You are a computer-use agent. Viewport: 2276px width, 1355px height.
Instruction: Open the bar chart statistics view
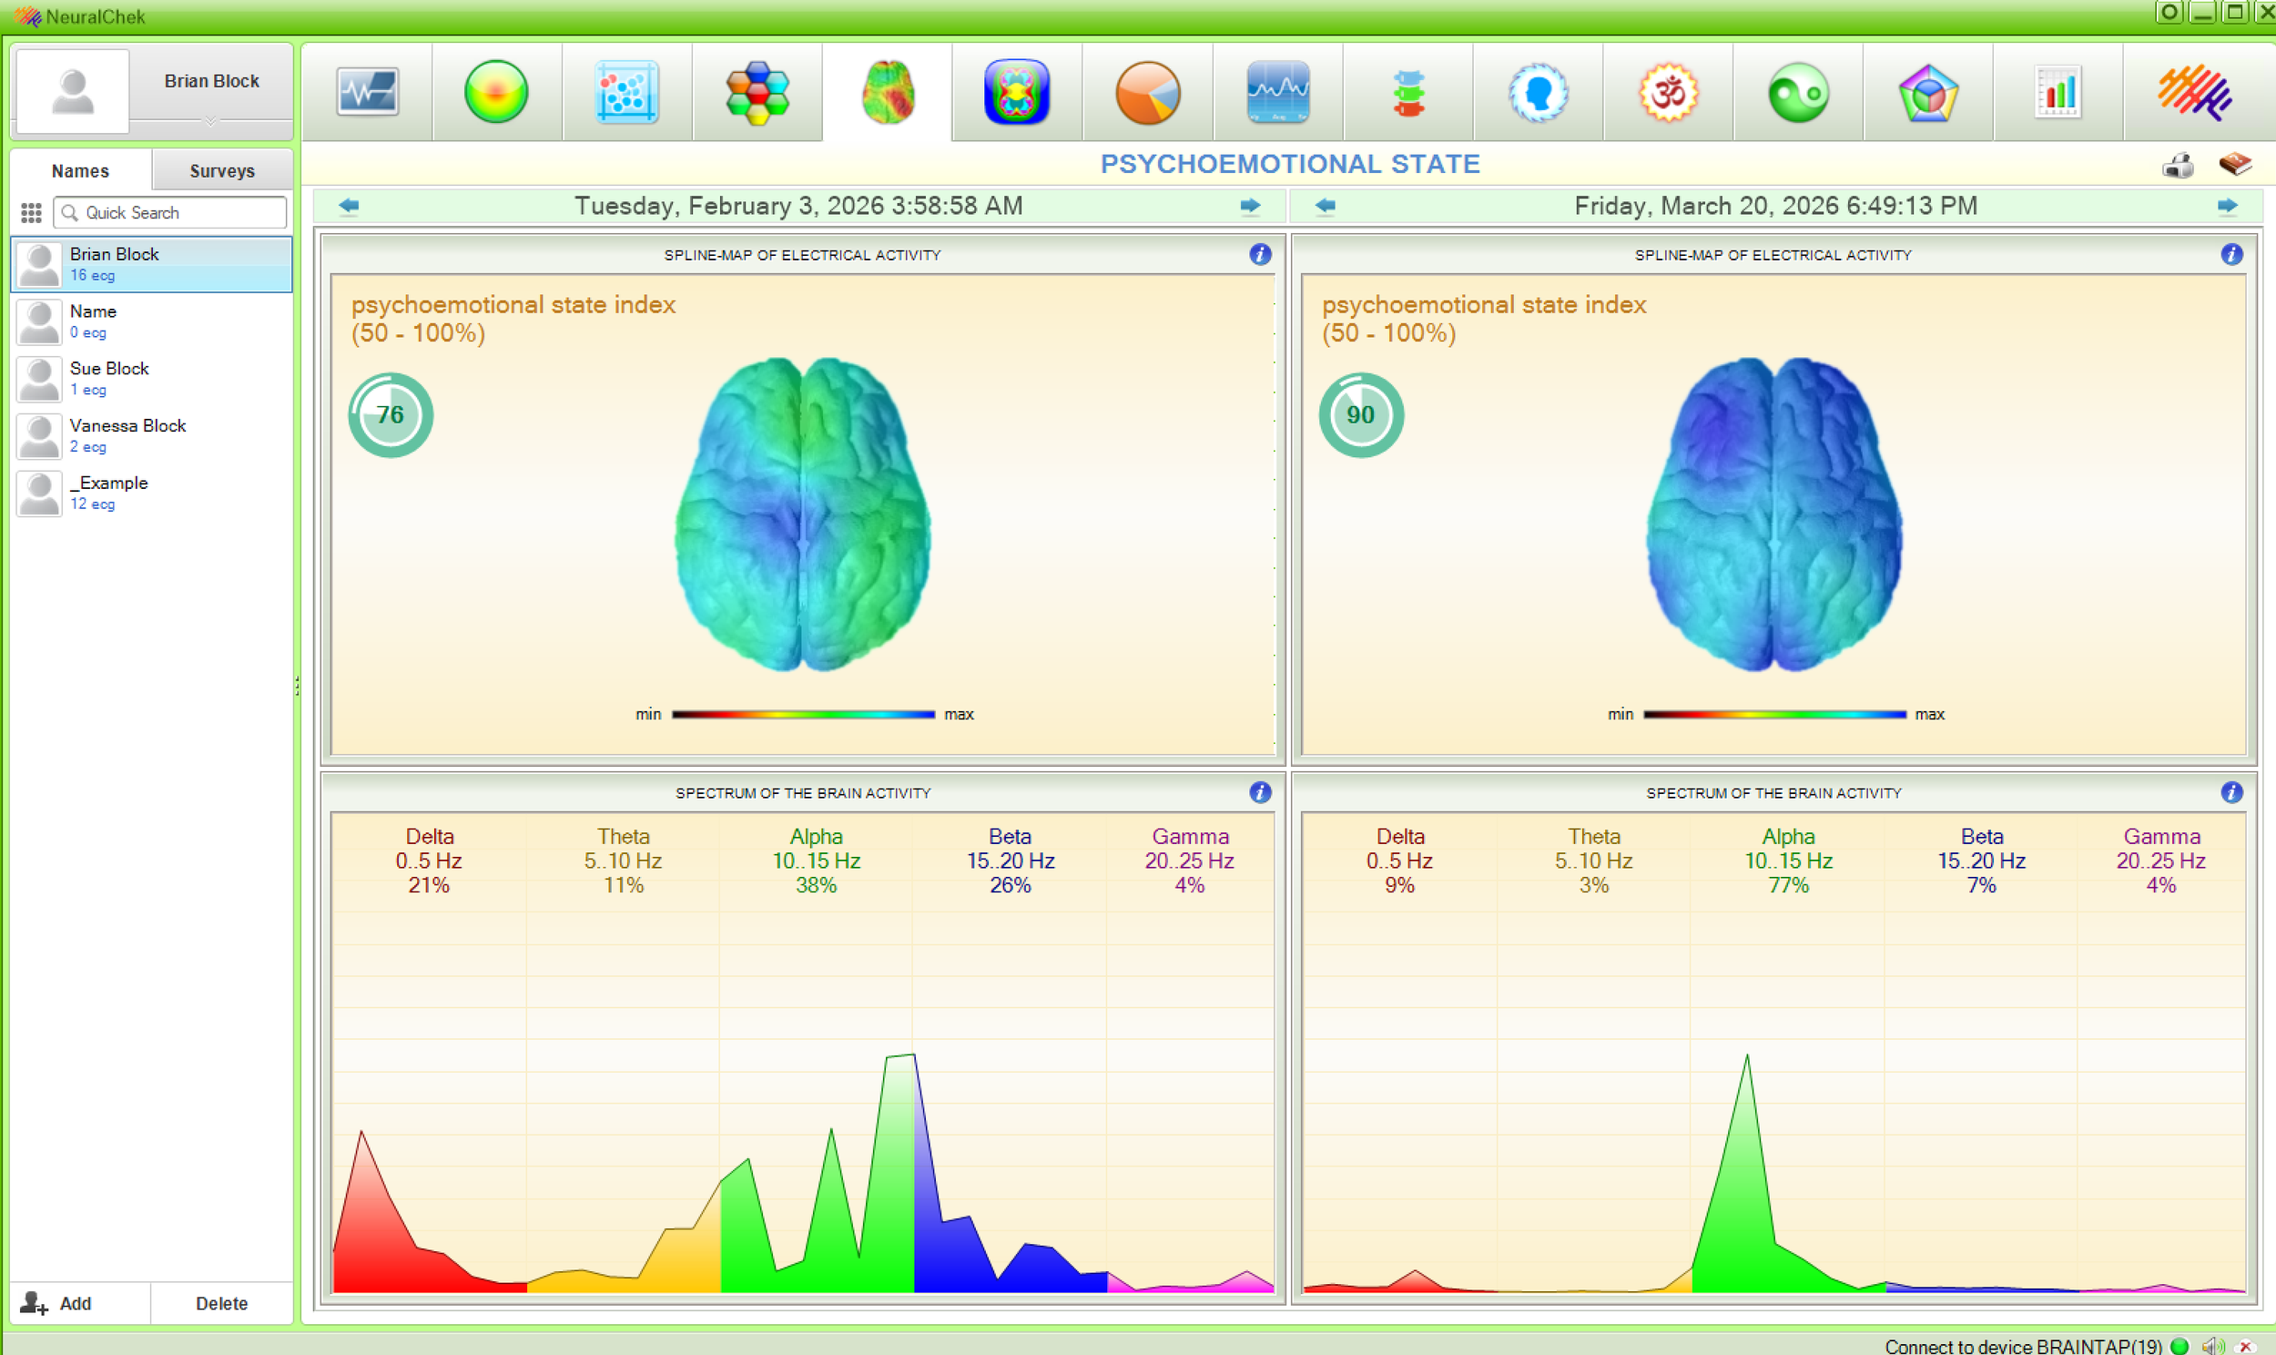[2057, 91]
